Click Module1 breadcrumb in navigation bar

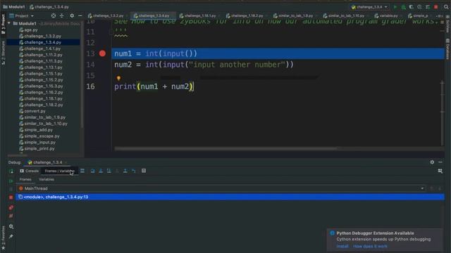click(x=14, y=7)
